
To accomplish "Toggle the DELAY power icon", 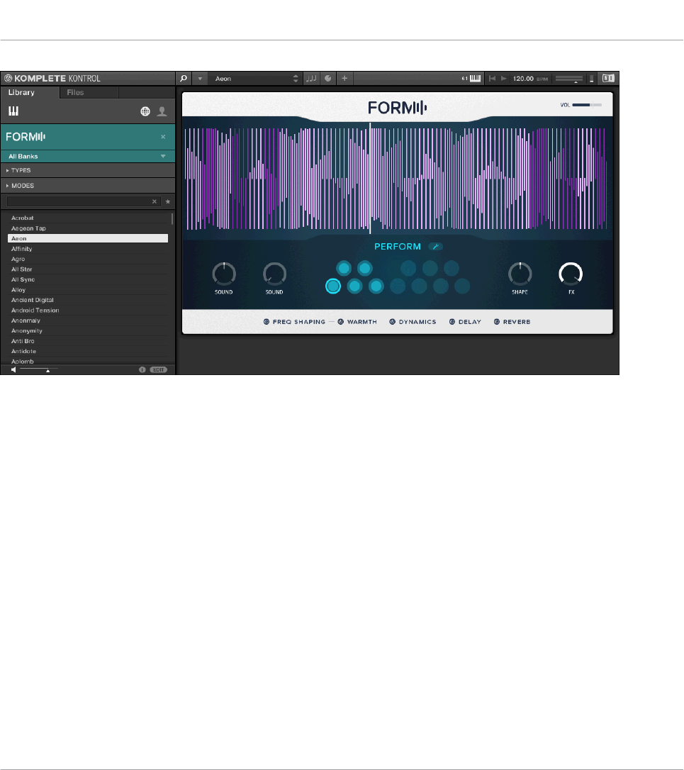I will (452, 322).
